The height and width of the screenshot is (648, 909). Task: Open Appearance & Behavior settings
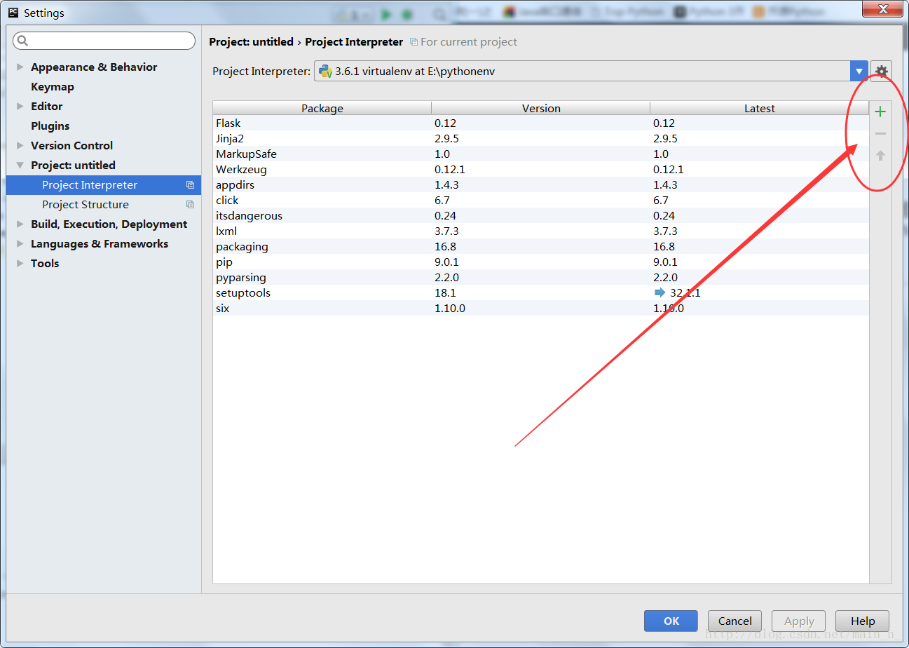click(94, 67)
